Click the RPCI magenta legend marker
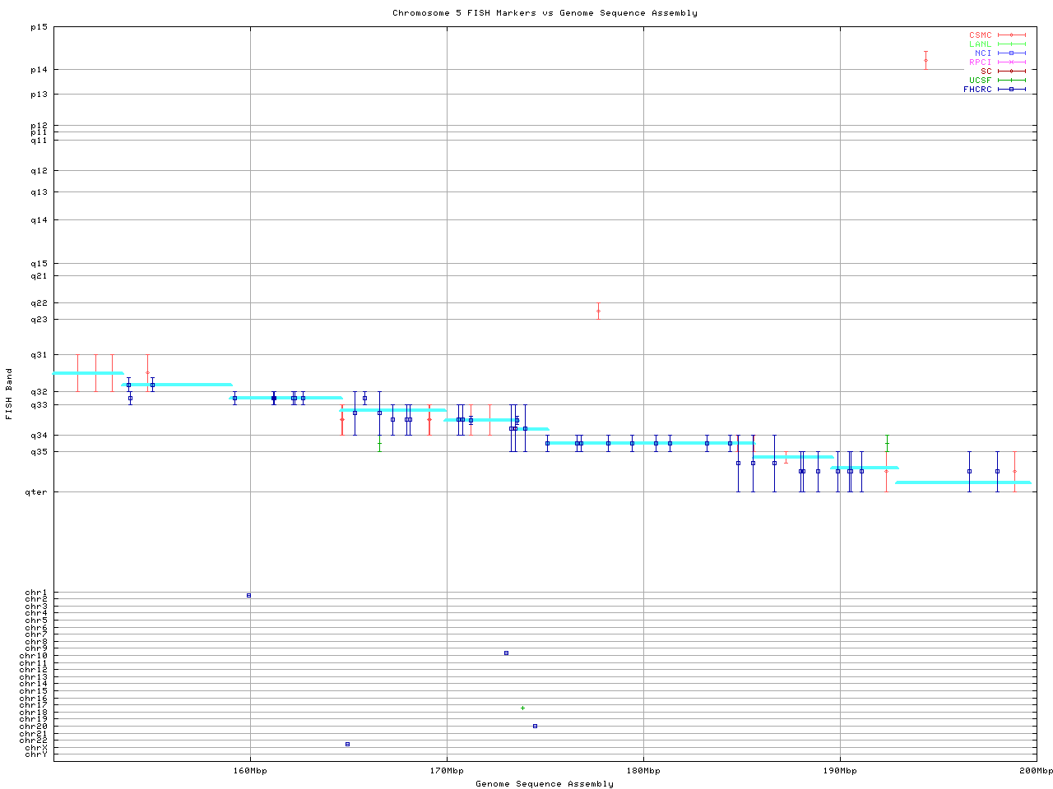 coord(1011,62)
